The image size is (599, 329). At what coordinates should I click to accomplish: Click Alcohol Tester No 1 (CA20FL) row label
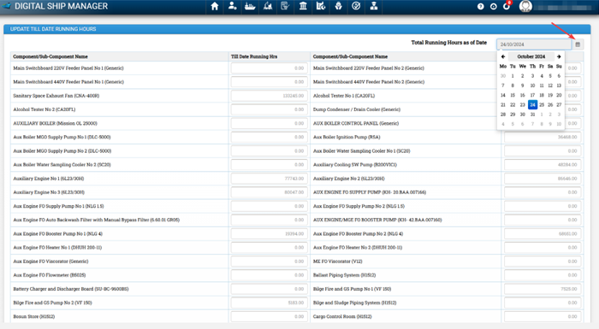coord(344,96)
